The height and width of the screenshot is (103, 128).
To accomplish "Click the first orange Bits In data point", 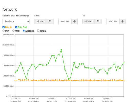I will (15, 81).
